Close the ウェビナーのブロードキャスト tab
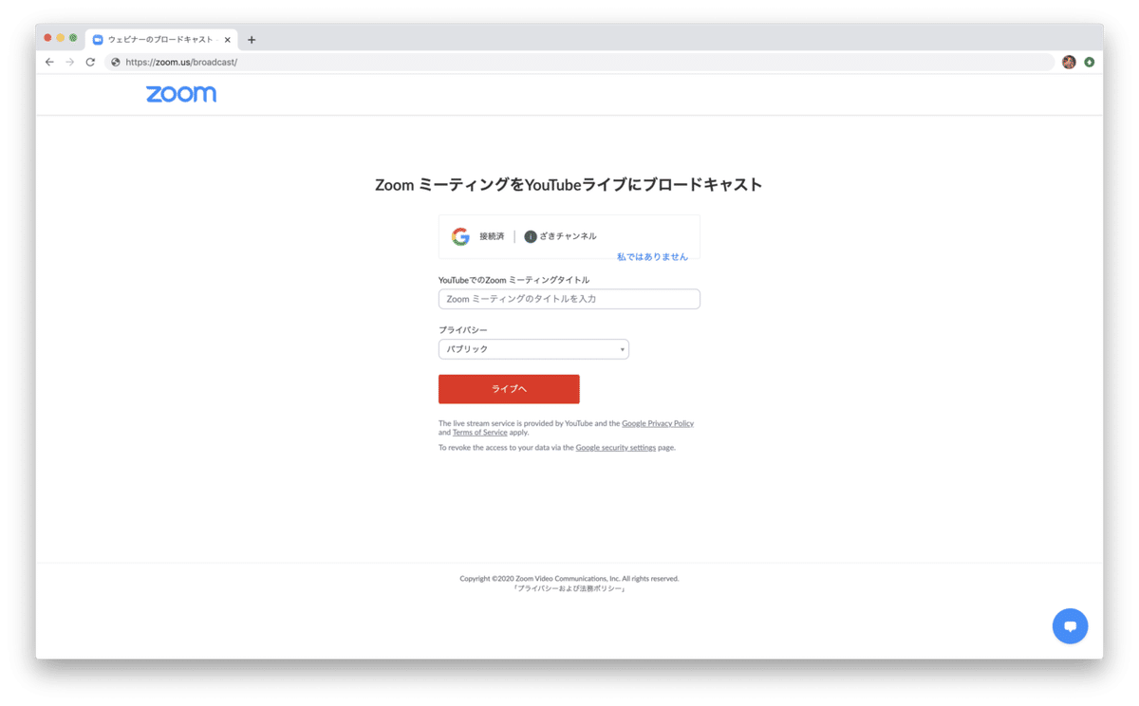 [228, 40]
